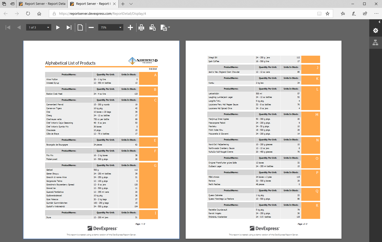The image size is (382, 242).
Task: Print the current page only
Action: [152, 27]
